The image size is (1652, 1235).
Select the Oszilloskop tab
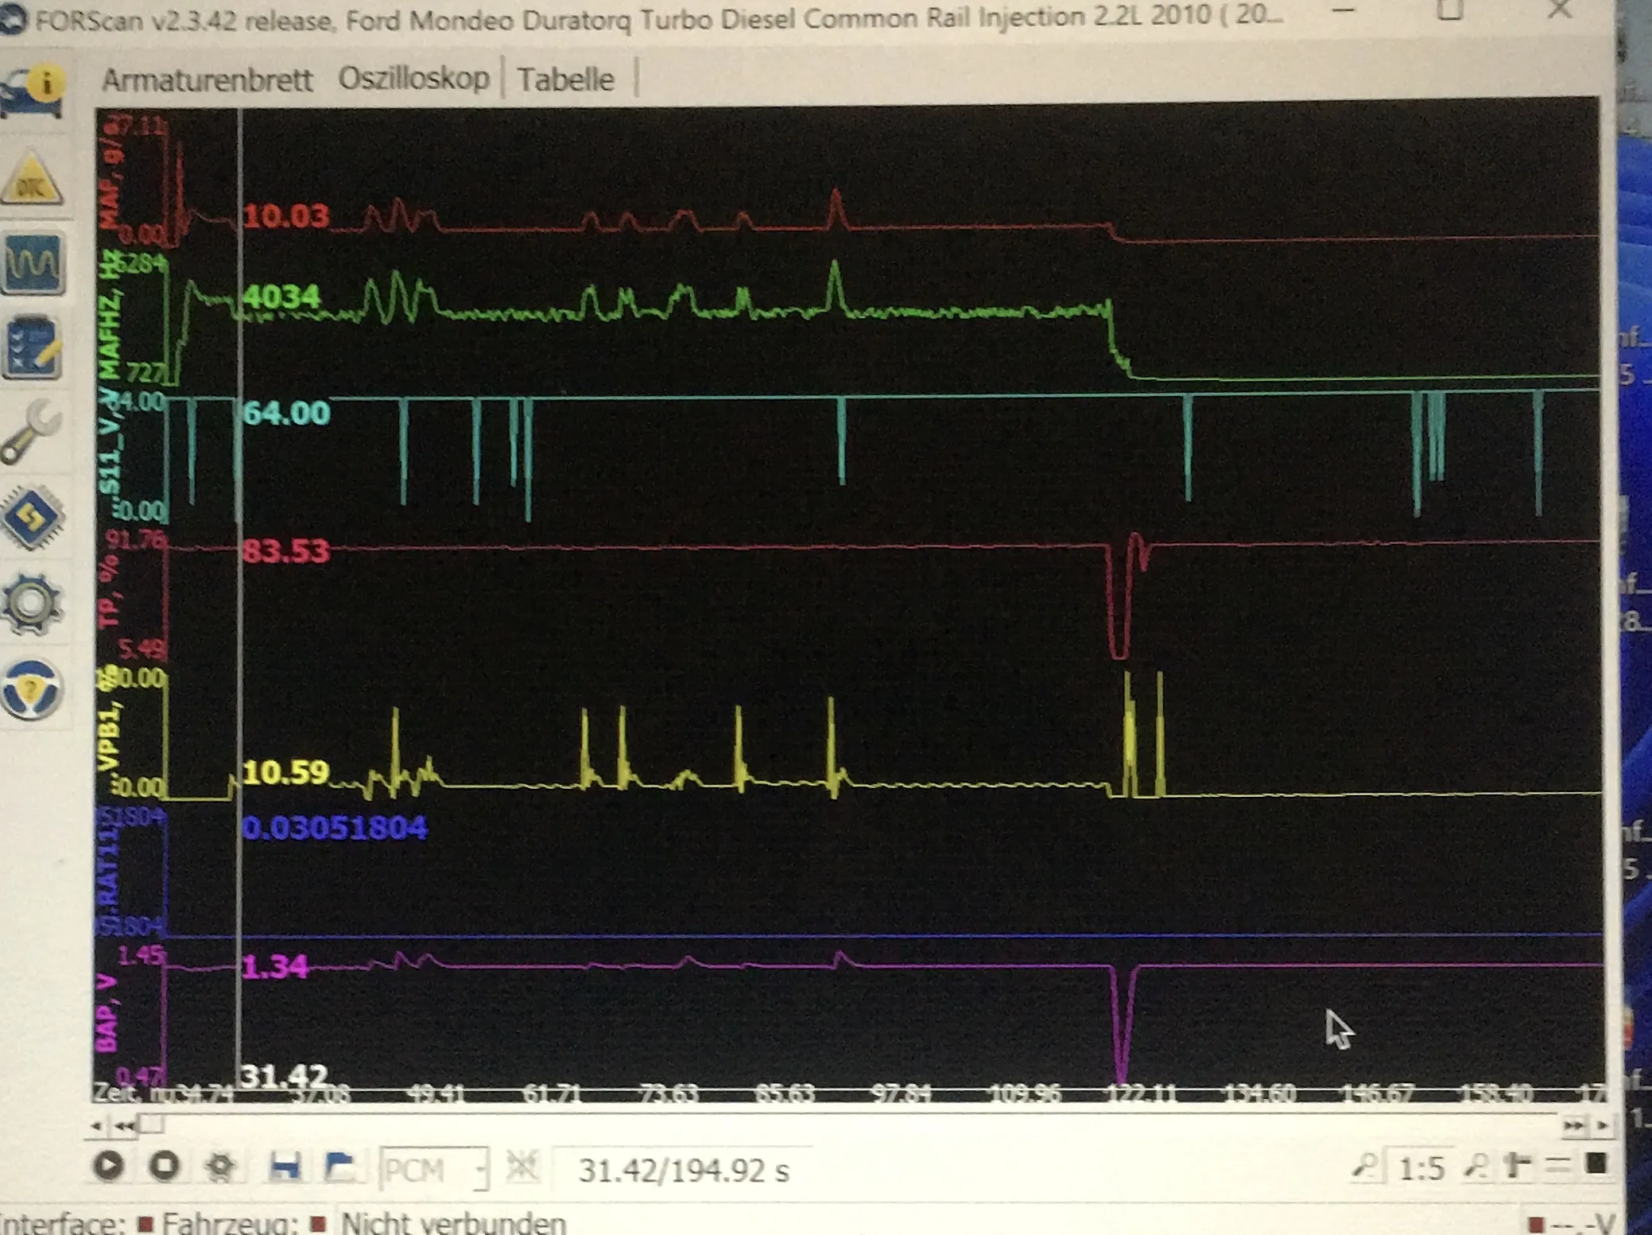coord(413,78)
